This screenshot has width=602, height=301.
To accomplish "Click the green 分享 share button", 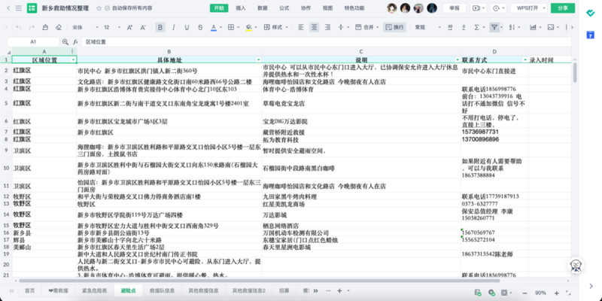I will pos(580,8).
